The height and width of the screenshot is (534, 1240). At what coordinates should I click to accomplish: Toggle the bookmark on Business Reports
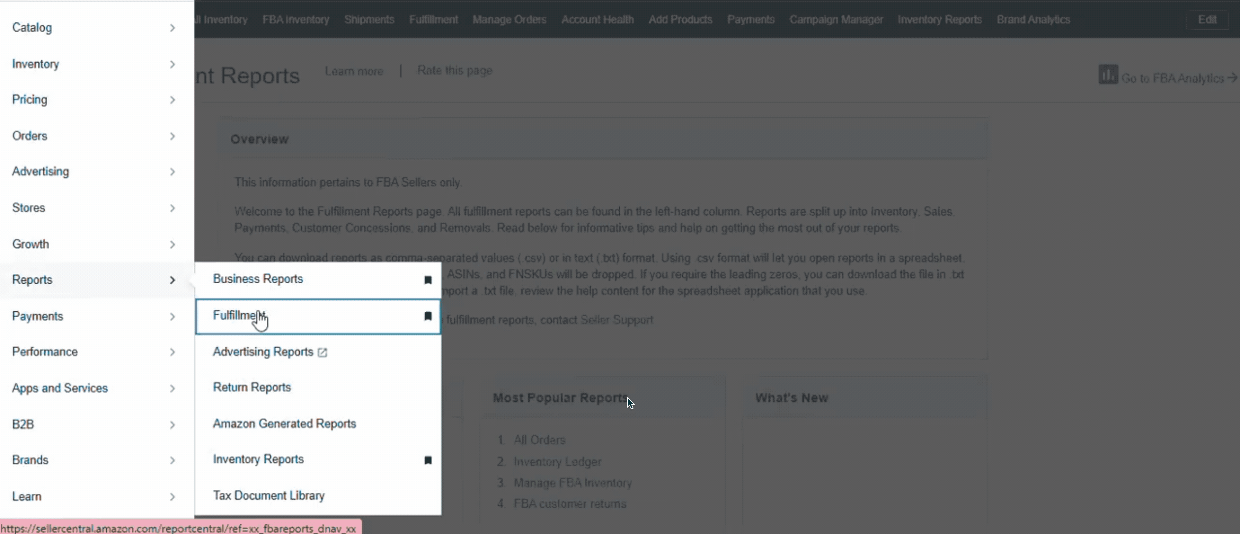click(x=427, y=280)
